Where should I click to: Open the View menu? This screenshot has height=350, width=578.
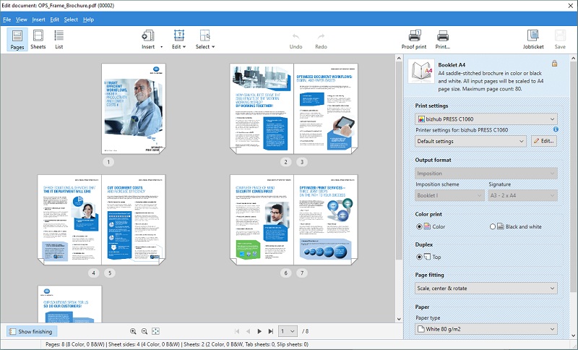pos(22,20)
